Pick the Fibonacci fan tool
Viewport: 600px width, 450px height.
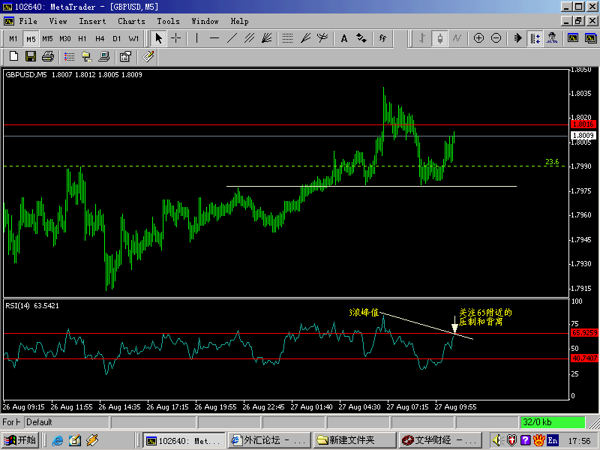pos(305,38)
